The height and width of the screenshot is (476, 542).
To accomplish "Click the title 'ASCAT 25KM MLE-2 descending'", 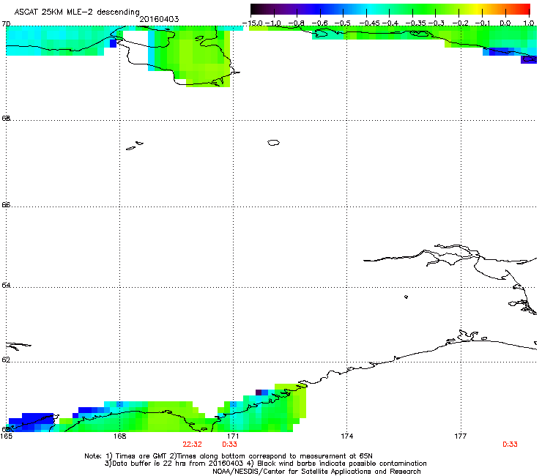I will pyautogui.click(x=77, y=12).
